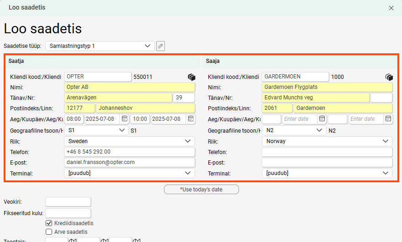Image resolution: width=402 pixels, height=242 pixels.
Task: Click the receiver Telefon field
Action: [327, 152]
